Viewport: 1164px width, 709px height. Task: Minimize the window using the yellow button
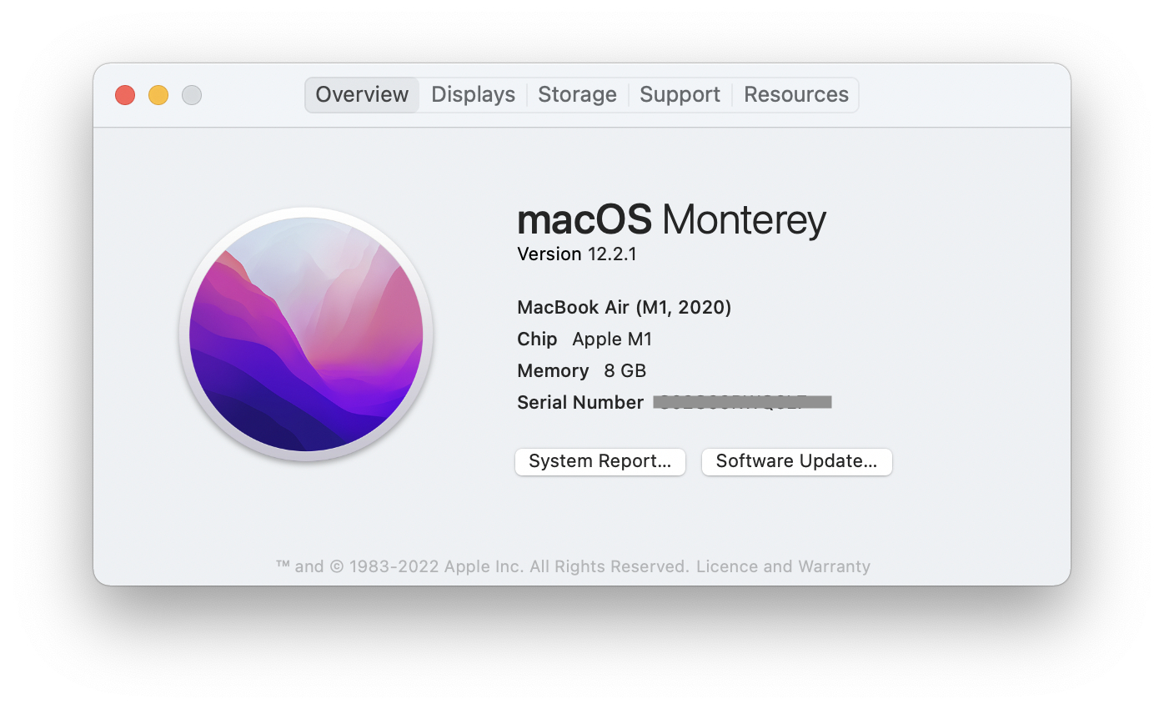[158, 95]
